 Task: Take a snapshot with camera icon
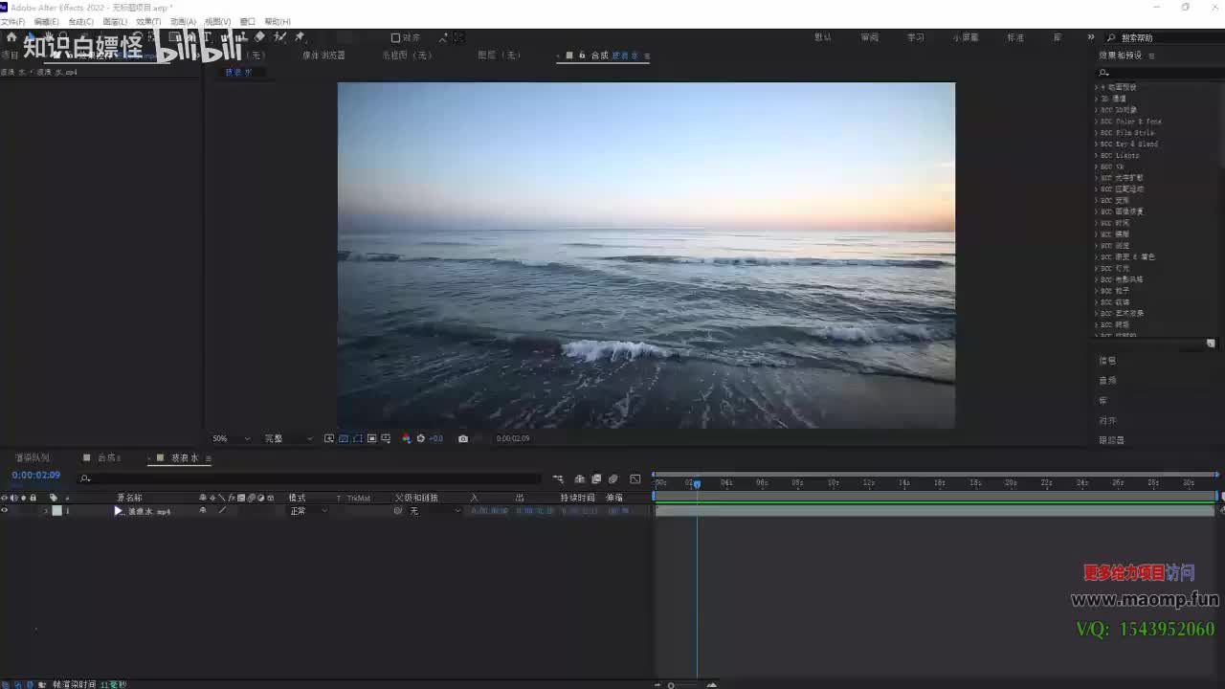[463, 438]
